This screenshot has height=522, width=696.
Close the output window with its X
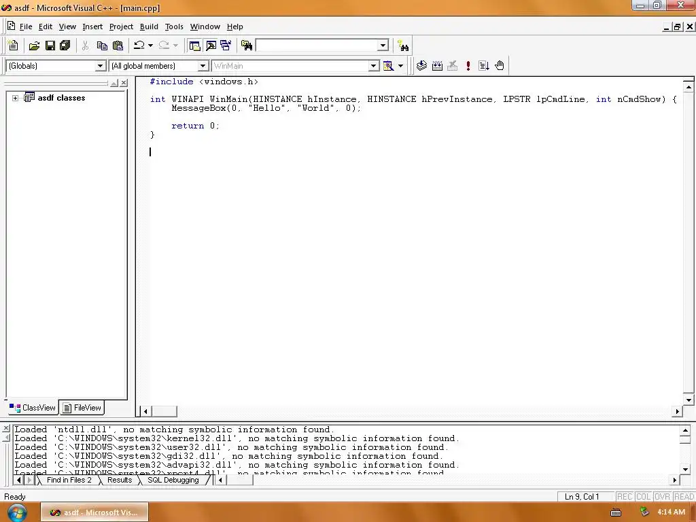[5, 428]
